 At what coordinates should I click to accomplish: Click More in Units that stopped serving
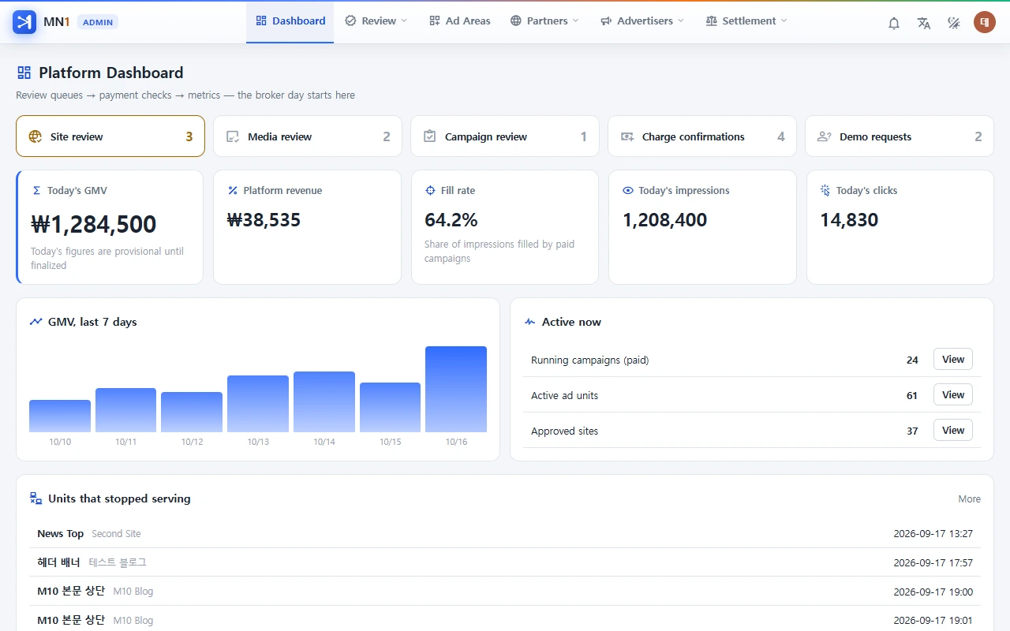970,499
